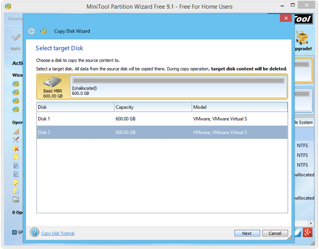319x249 pixels.
Task: Click the shopping cart Upgrade icon
Action: point(302,37)
